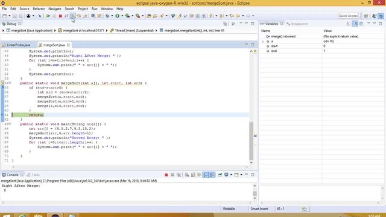Click the Open Type icon
Viewport: 386px width, 217px height.
click(149, 16)
